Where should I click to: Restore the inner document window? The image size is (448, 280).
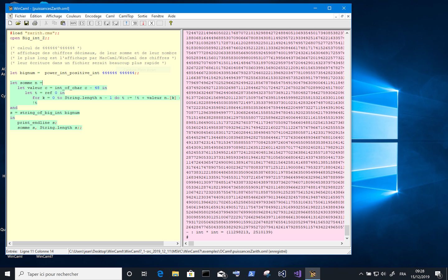pos(342,16)
